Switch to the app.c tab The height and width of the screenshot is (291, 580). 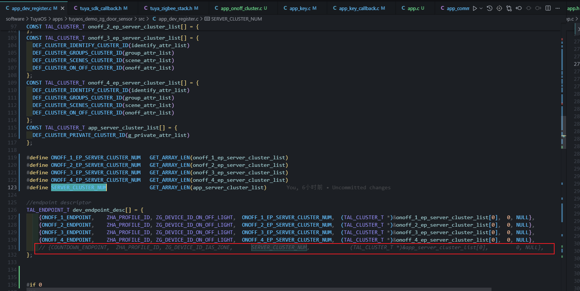click(415, 8)
